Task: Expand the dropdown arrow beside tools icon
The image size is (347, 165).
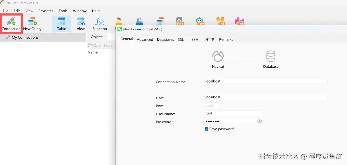Action: 149,24
